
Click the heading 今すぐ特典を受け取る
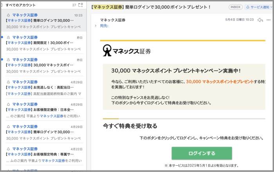(130, 126)
